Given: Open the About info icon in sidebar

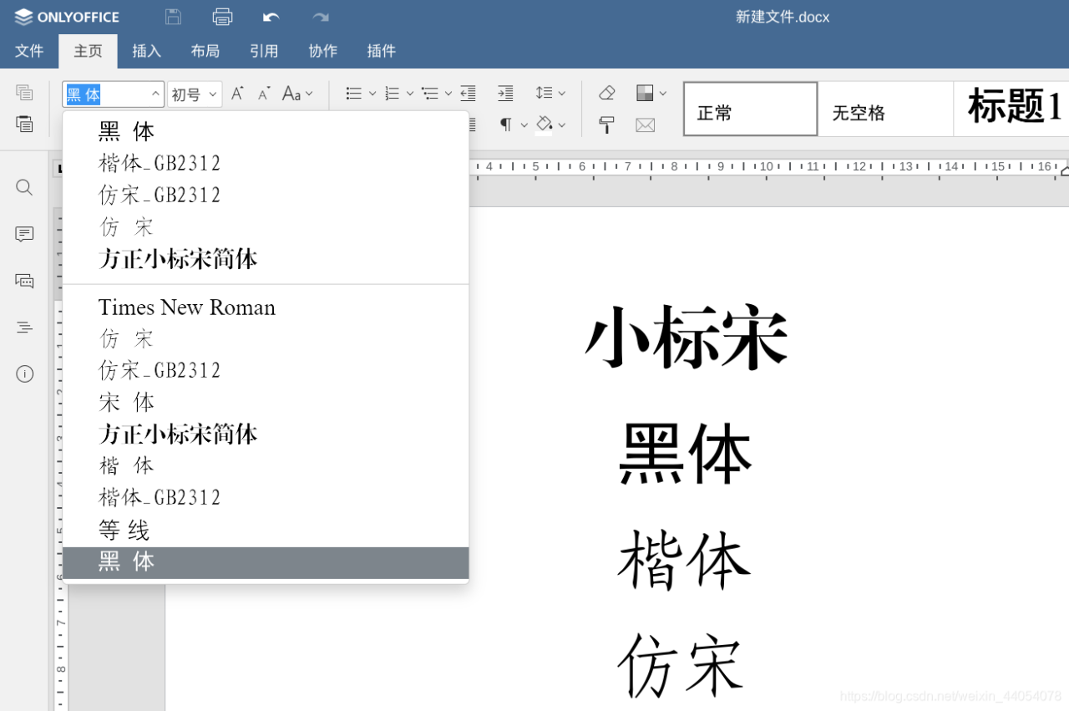Looking at the screenshot, I should [23, 373].
